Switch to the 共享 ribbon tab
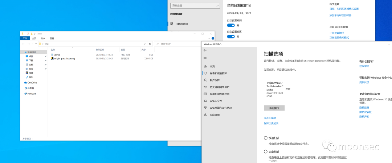The width and height of the screenshot is (392, 163). click(43, 38)
